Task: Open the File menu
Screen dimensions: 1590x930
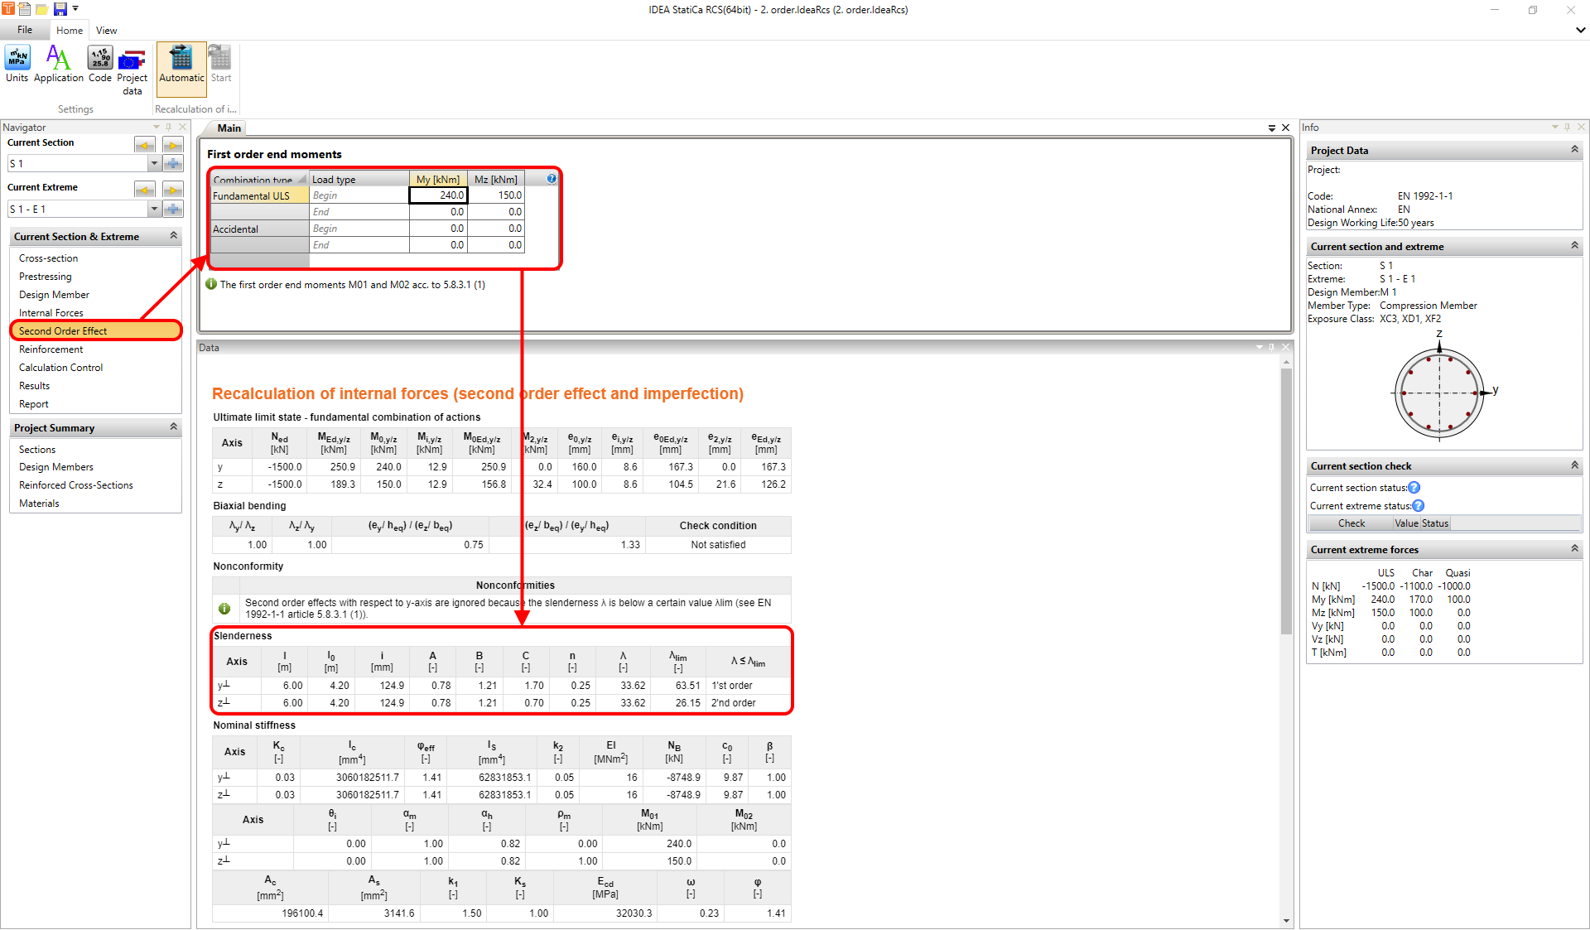Action: click(x=25, y=30)
